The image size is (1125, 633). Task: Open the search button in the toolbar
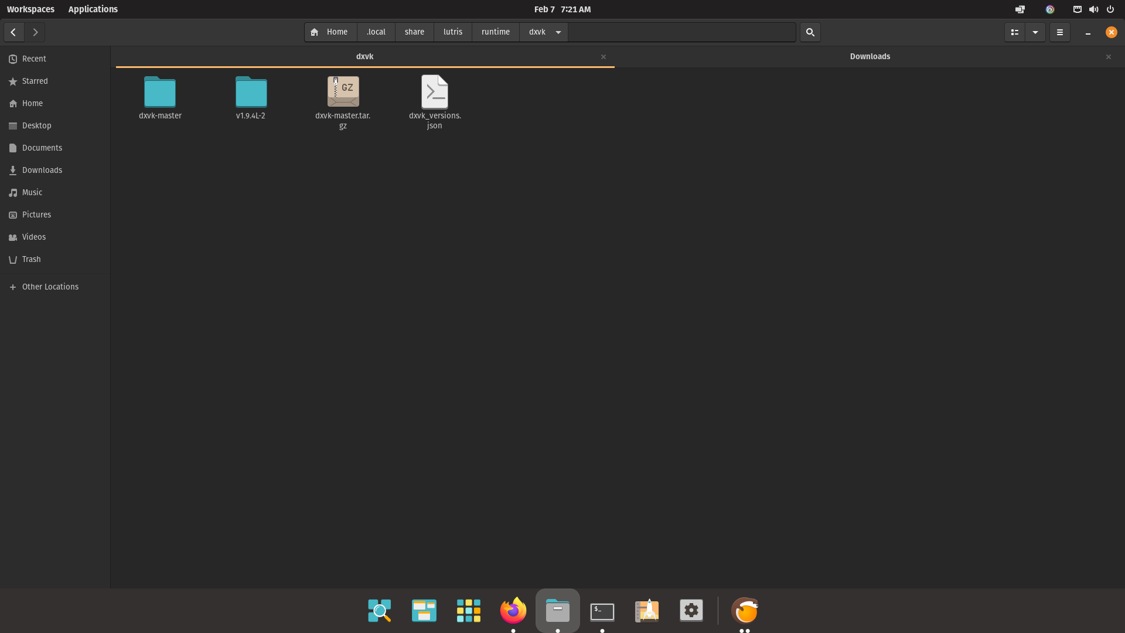tap(810, 32)
